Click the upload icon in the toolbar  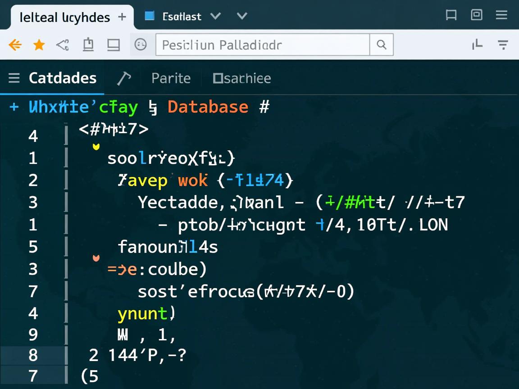(88, 45)
